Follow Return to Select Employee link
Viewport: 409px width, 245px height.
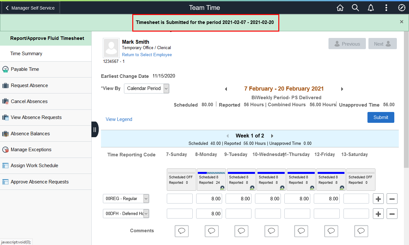[147, 55]
